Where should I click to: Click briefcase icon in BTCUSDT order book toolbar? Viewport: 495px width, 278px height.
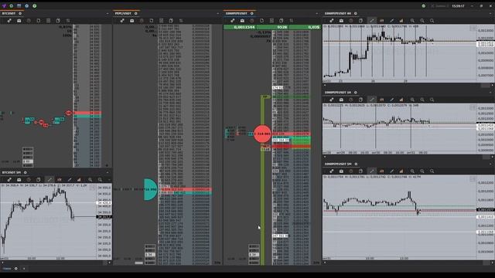point(19,21)
